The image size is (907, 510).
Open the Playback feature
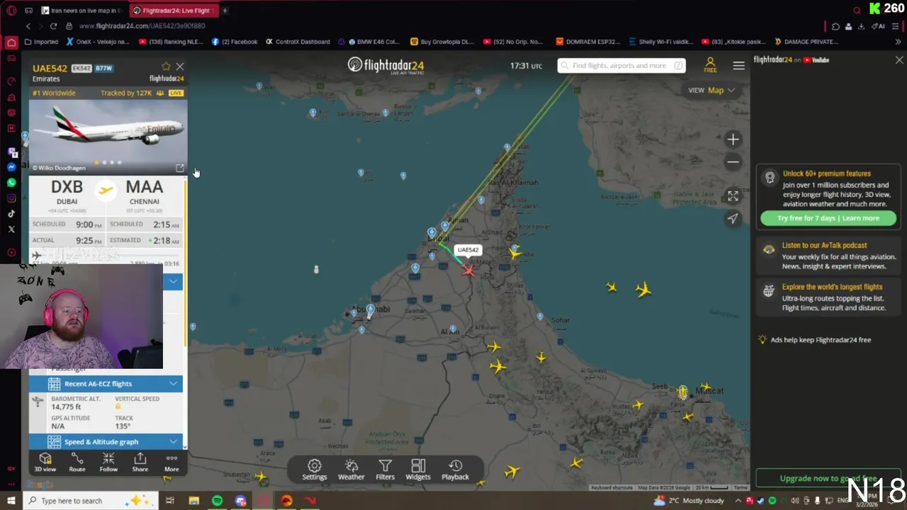point(455,470)
